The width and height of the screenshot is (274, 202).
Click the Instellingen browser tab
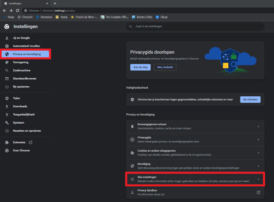[x=26, y=3]
